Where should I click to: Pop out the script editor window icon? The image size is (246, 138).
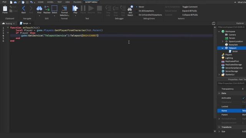[x=214, y=23]
